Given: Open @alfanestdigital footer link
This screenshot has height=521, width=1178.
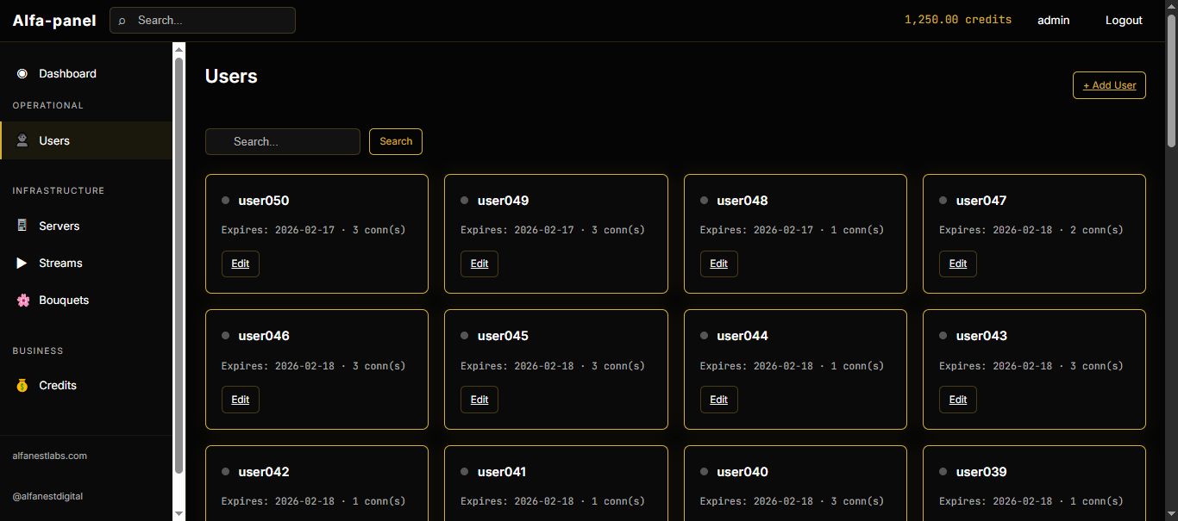Looking at the screenshot, I should click(47, 496).
